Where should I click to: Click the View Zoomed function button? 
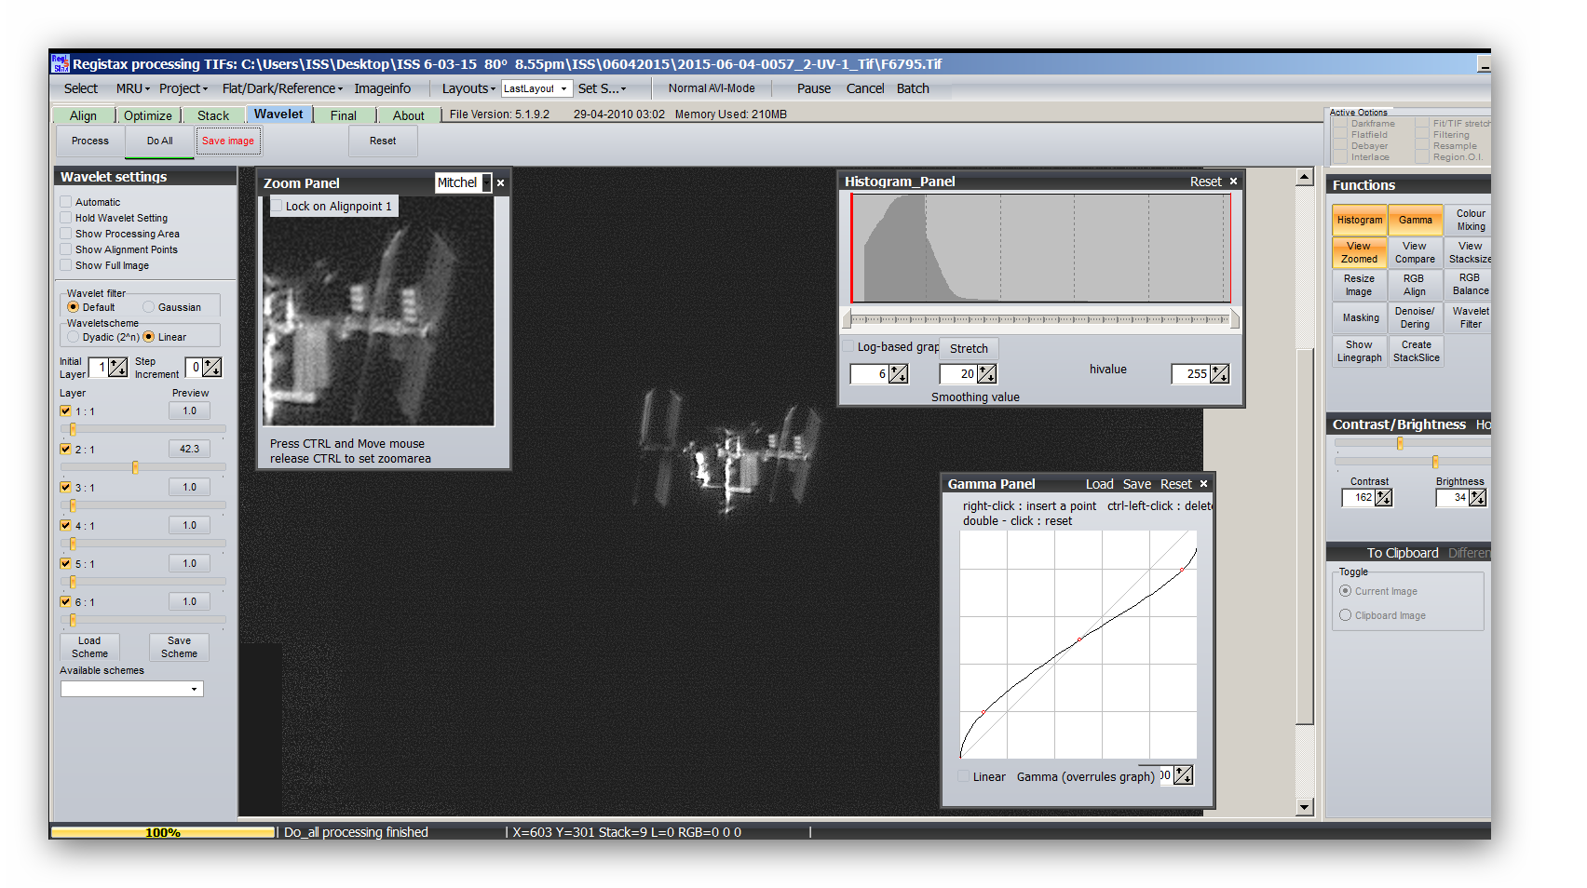1359,253
